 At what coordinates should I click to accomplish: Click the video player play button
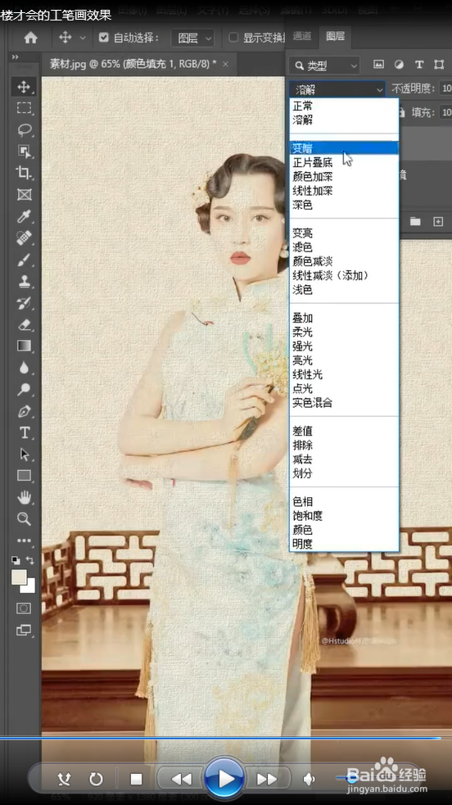click(224, 779)
